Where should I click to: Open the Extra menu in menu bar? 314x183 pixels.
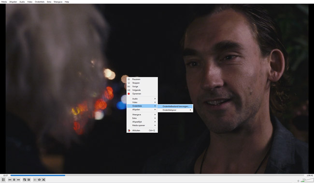click(49, 2)
